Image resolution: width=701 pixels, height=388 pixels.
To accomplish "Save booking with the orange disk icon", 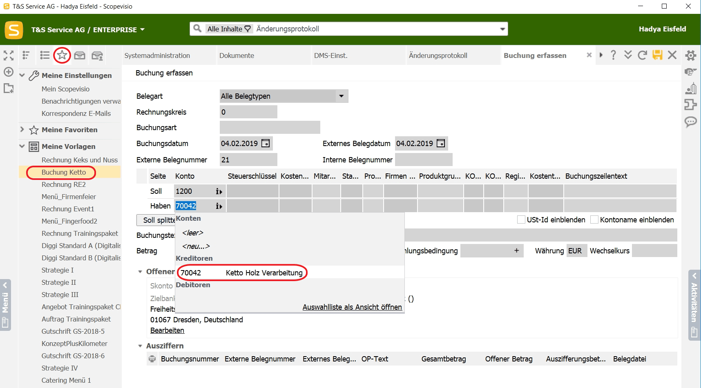I will pyautogui.click(x=657, y=55).
